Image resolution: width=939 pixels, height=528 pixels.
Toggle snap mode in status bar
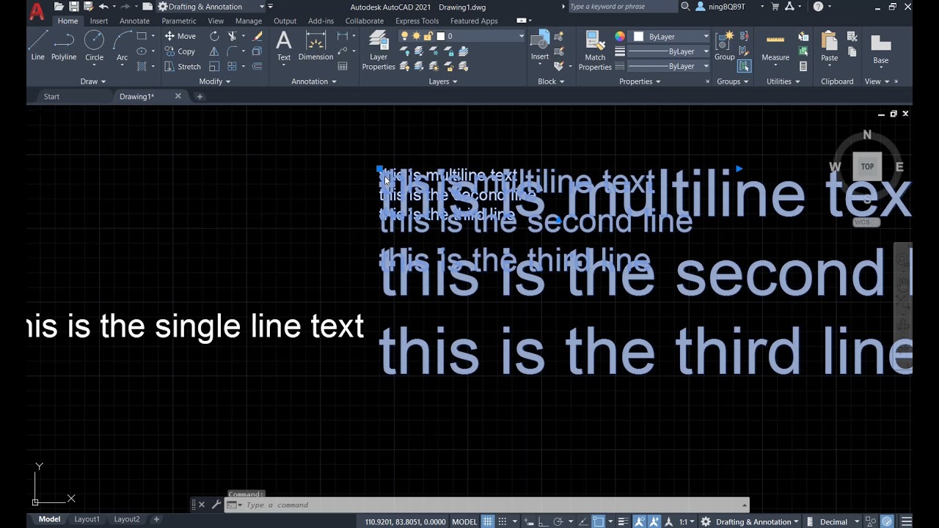coord(503,521)
